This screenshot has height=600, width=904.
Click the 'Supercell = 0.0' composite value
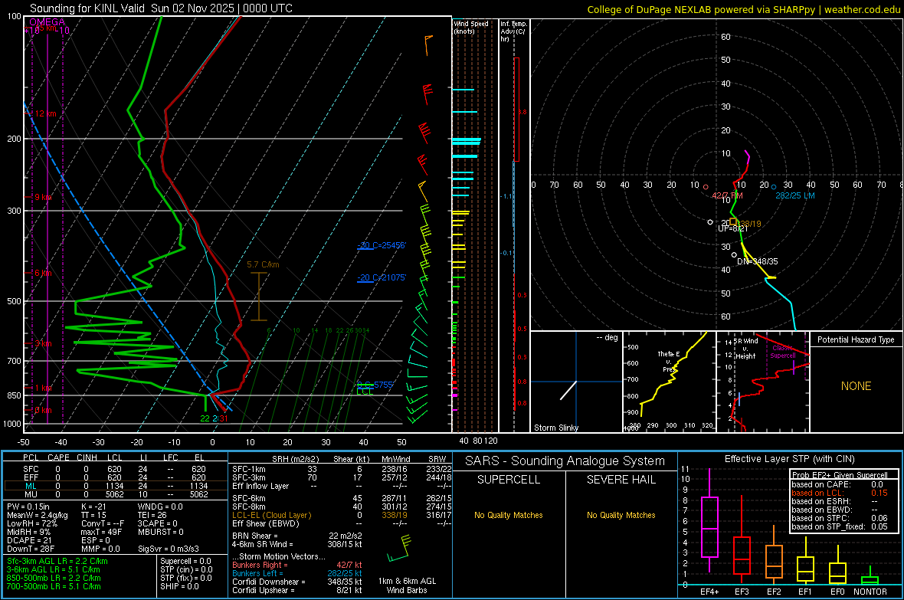coord(185,561)
